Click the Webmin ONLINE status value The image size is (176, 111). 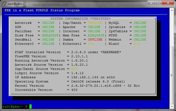click(140, 40)
